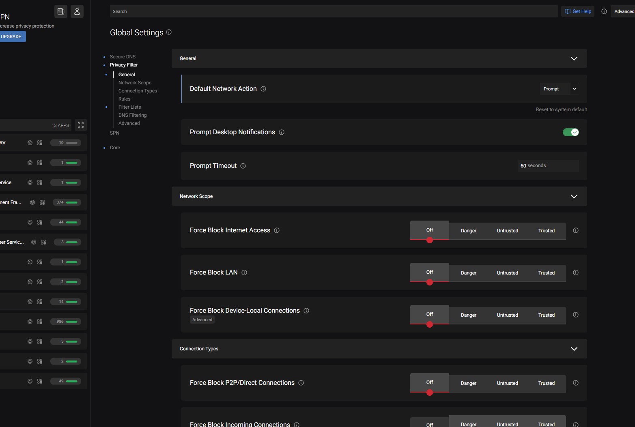
Task: Click info icon next to Global Settings
Action: (x=169, y=32)
